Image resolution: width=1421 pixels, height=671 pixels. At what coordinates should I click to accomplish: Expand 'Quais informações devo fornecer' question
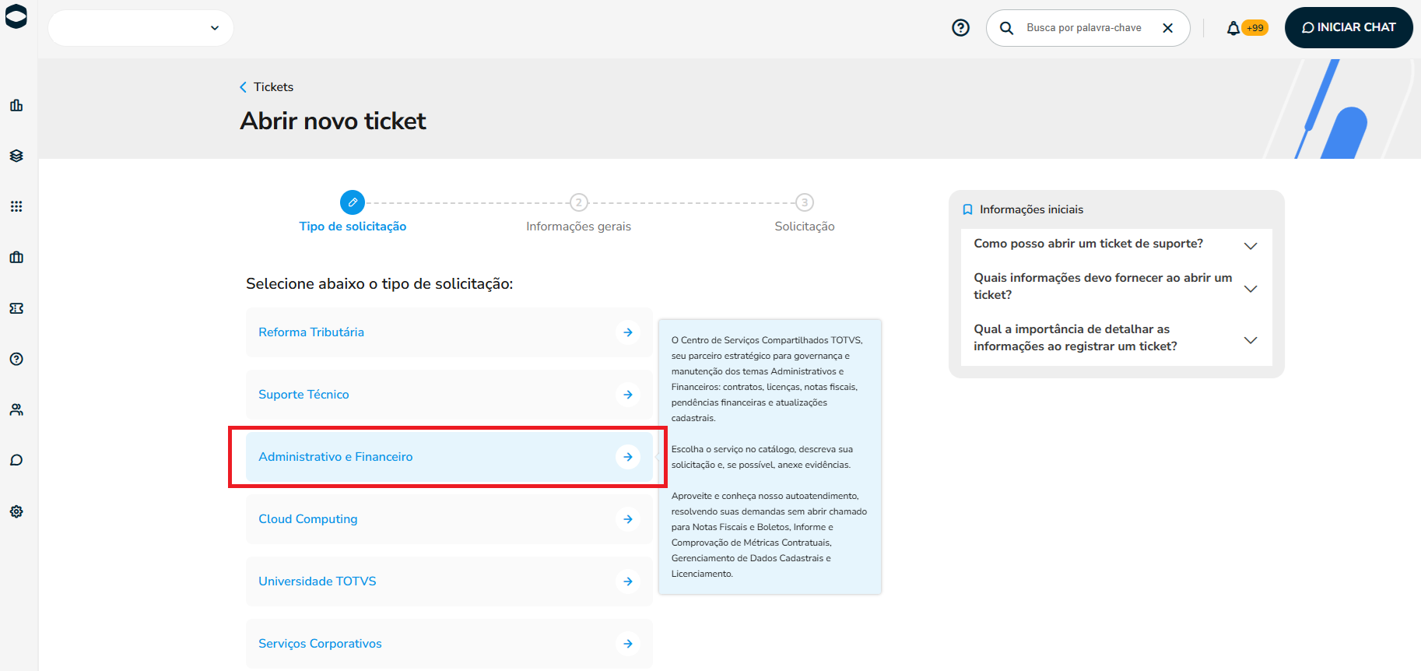[x=1117, y=286]
